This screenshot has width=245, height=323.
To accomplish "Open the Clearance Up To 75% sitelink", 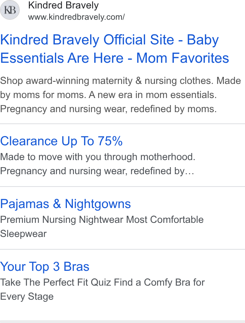I will coord(61,141).
